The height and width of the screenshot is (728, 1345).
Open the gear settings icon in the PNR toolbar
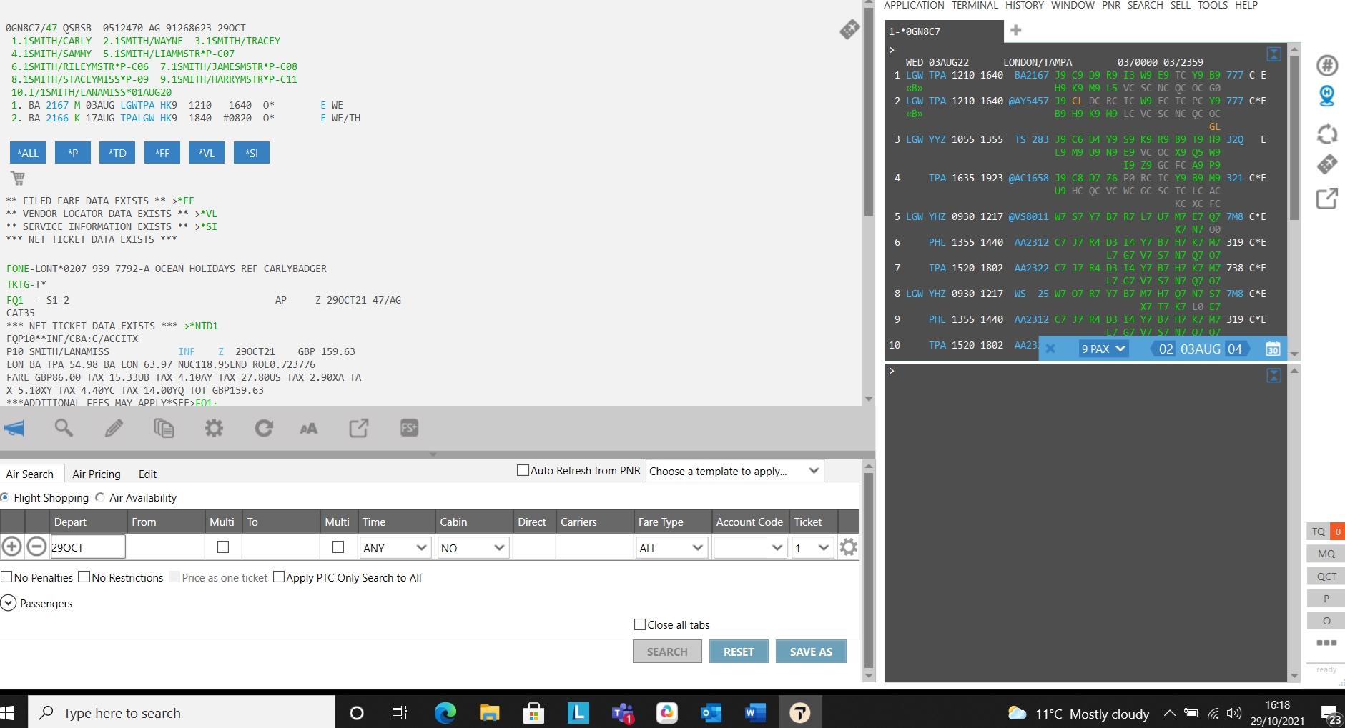click(214, 428)
